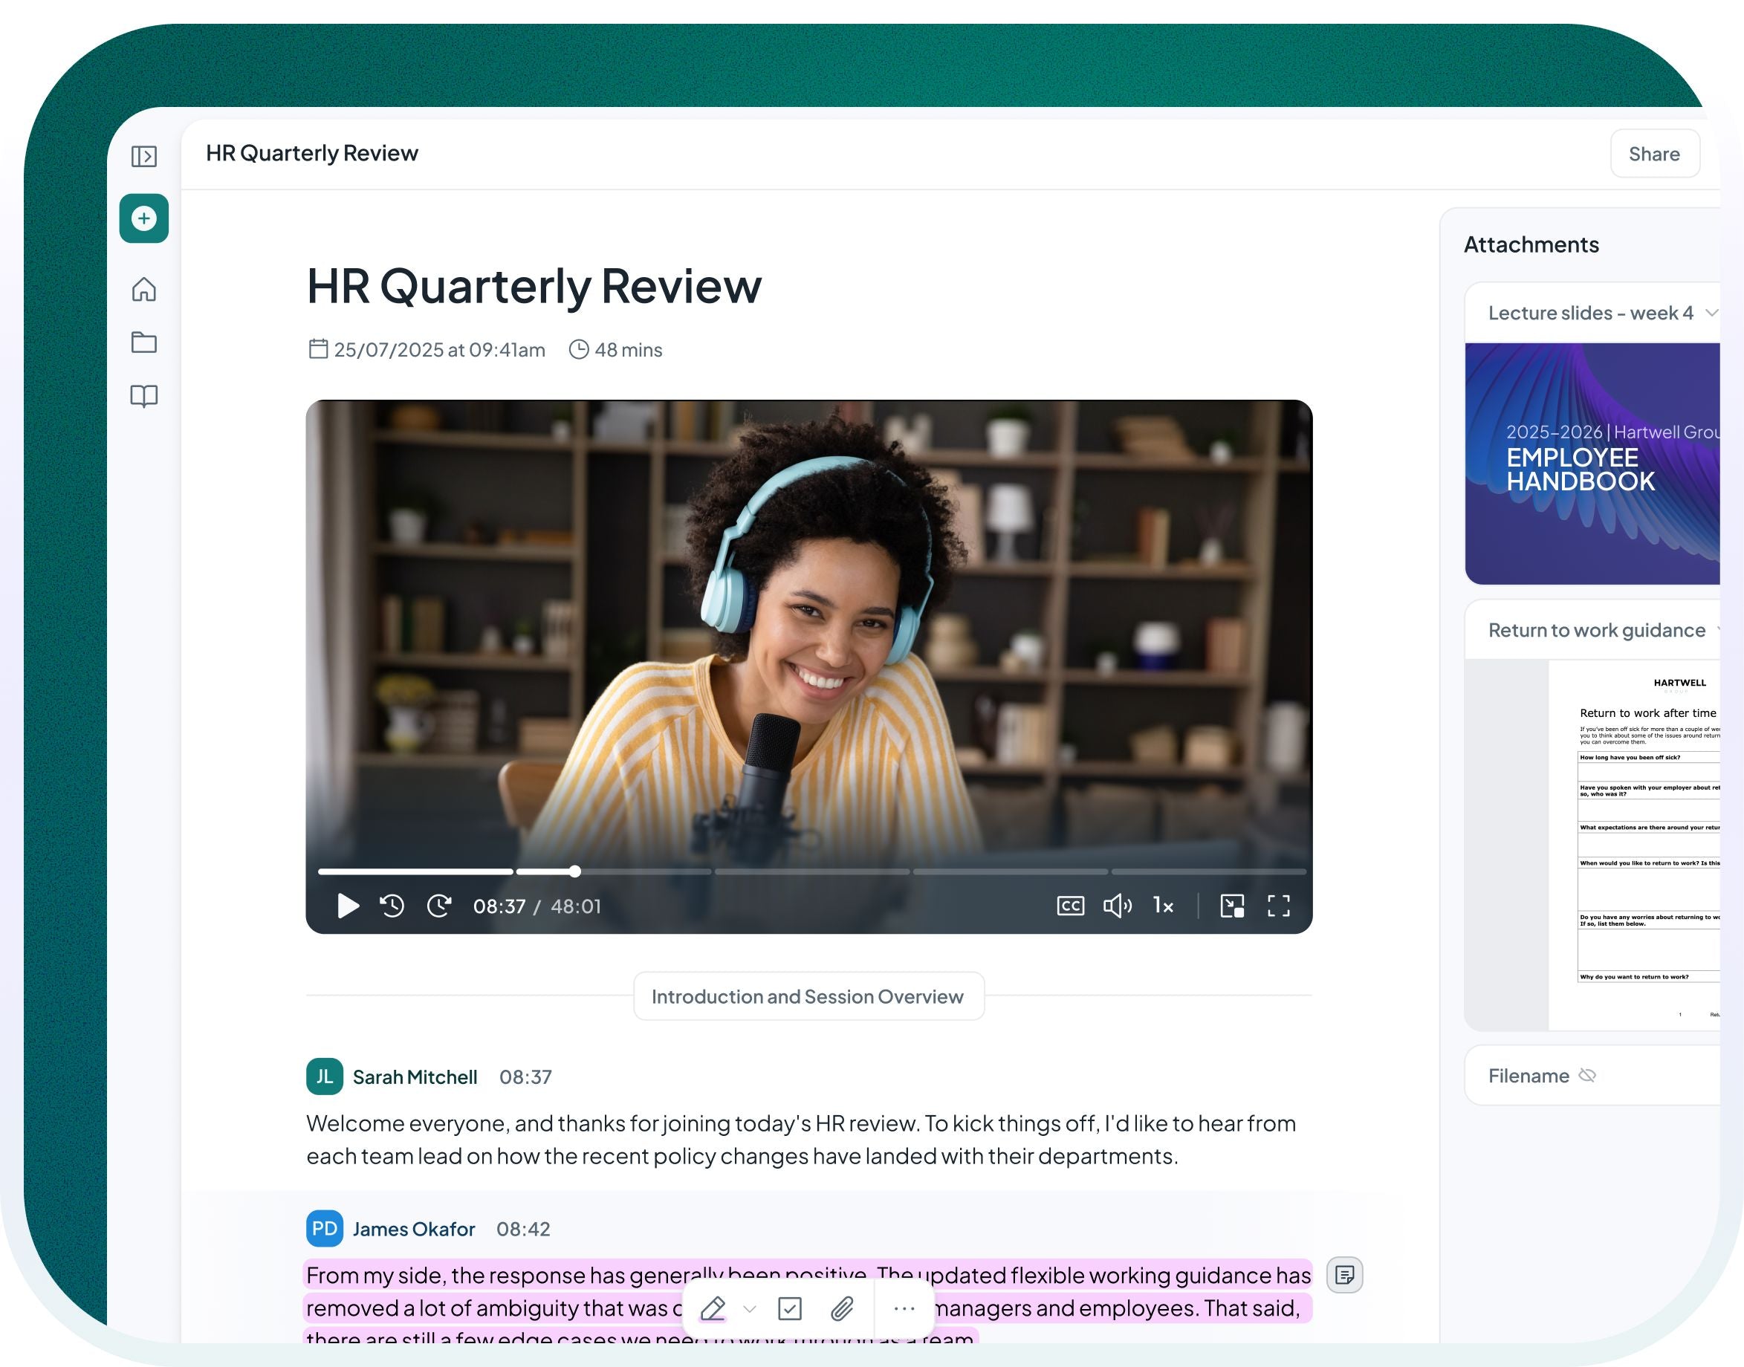Click the green plus new button
1744x1367 pixels.
click(144, 218)
